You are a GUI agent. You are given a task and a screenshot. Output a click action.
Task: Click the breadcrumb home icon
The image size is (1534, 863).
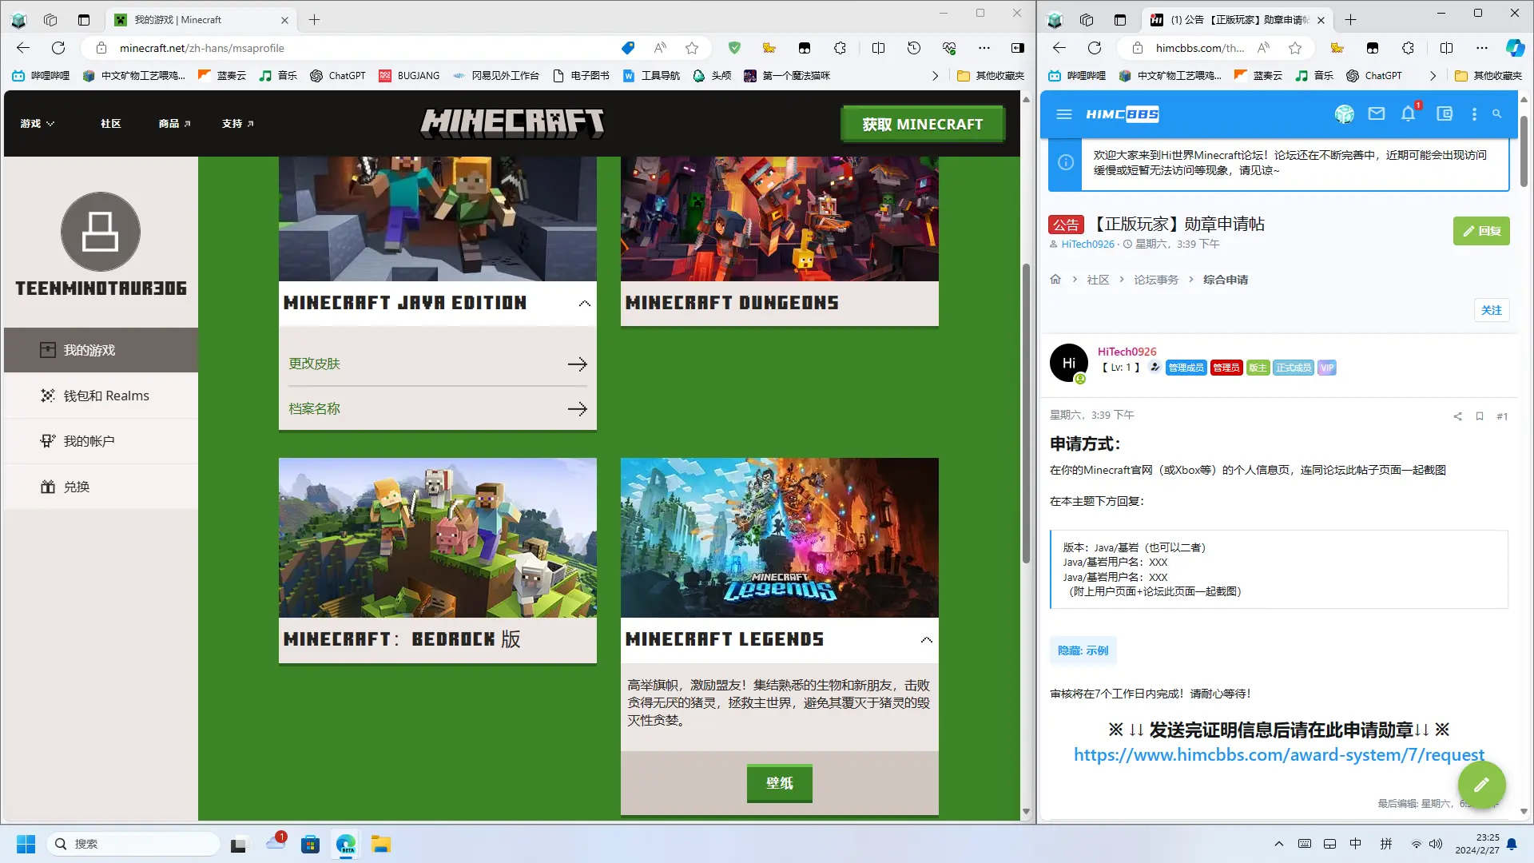[x=1055, y=280]
